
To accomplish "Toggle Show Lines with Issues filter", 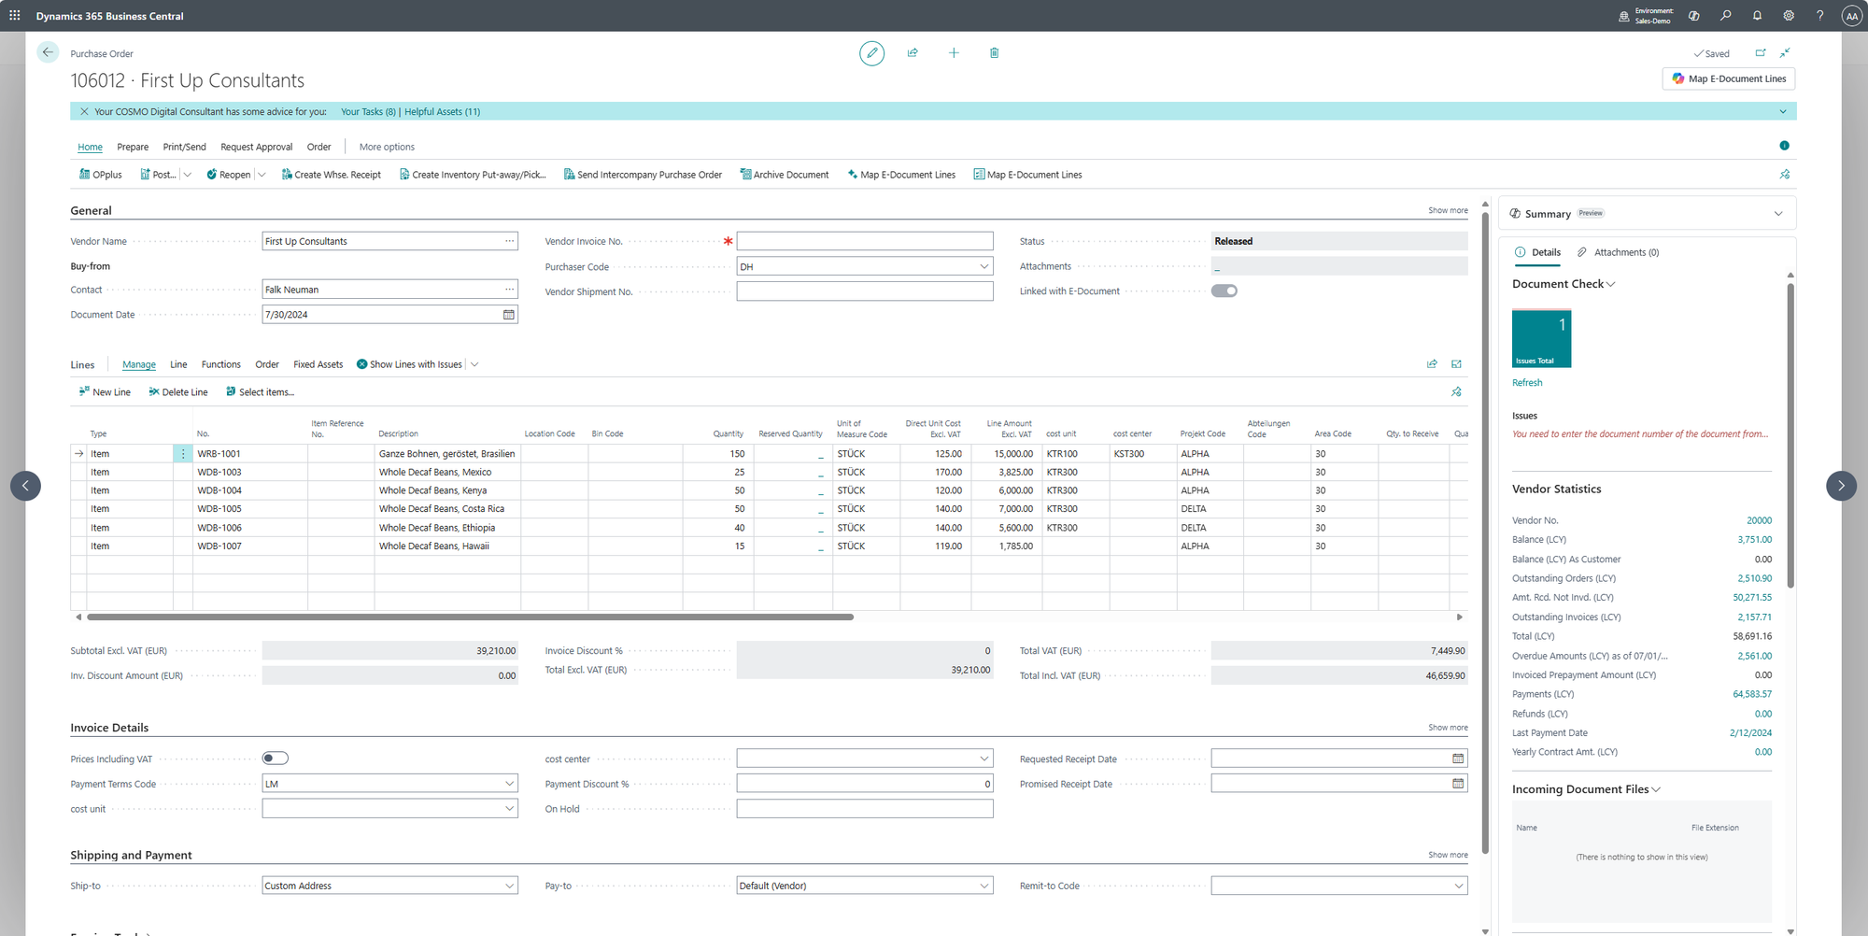I will click(409, 364).
